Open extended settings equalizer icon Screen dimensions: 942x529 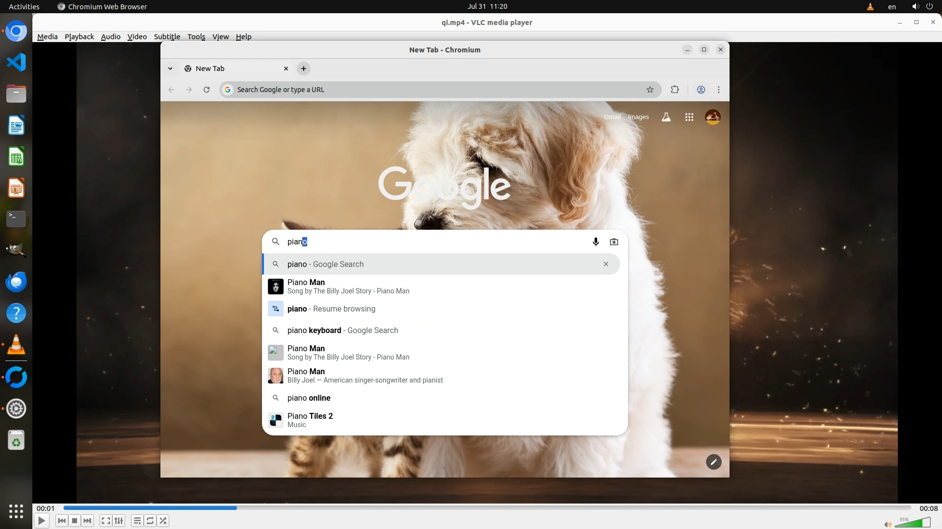click(x=119, y=521)
